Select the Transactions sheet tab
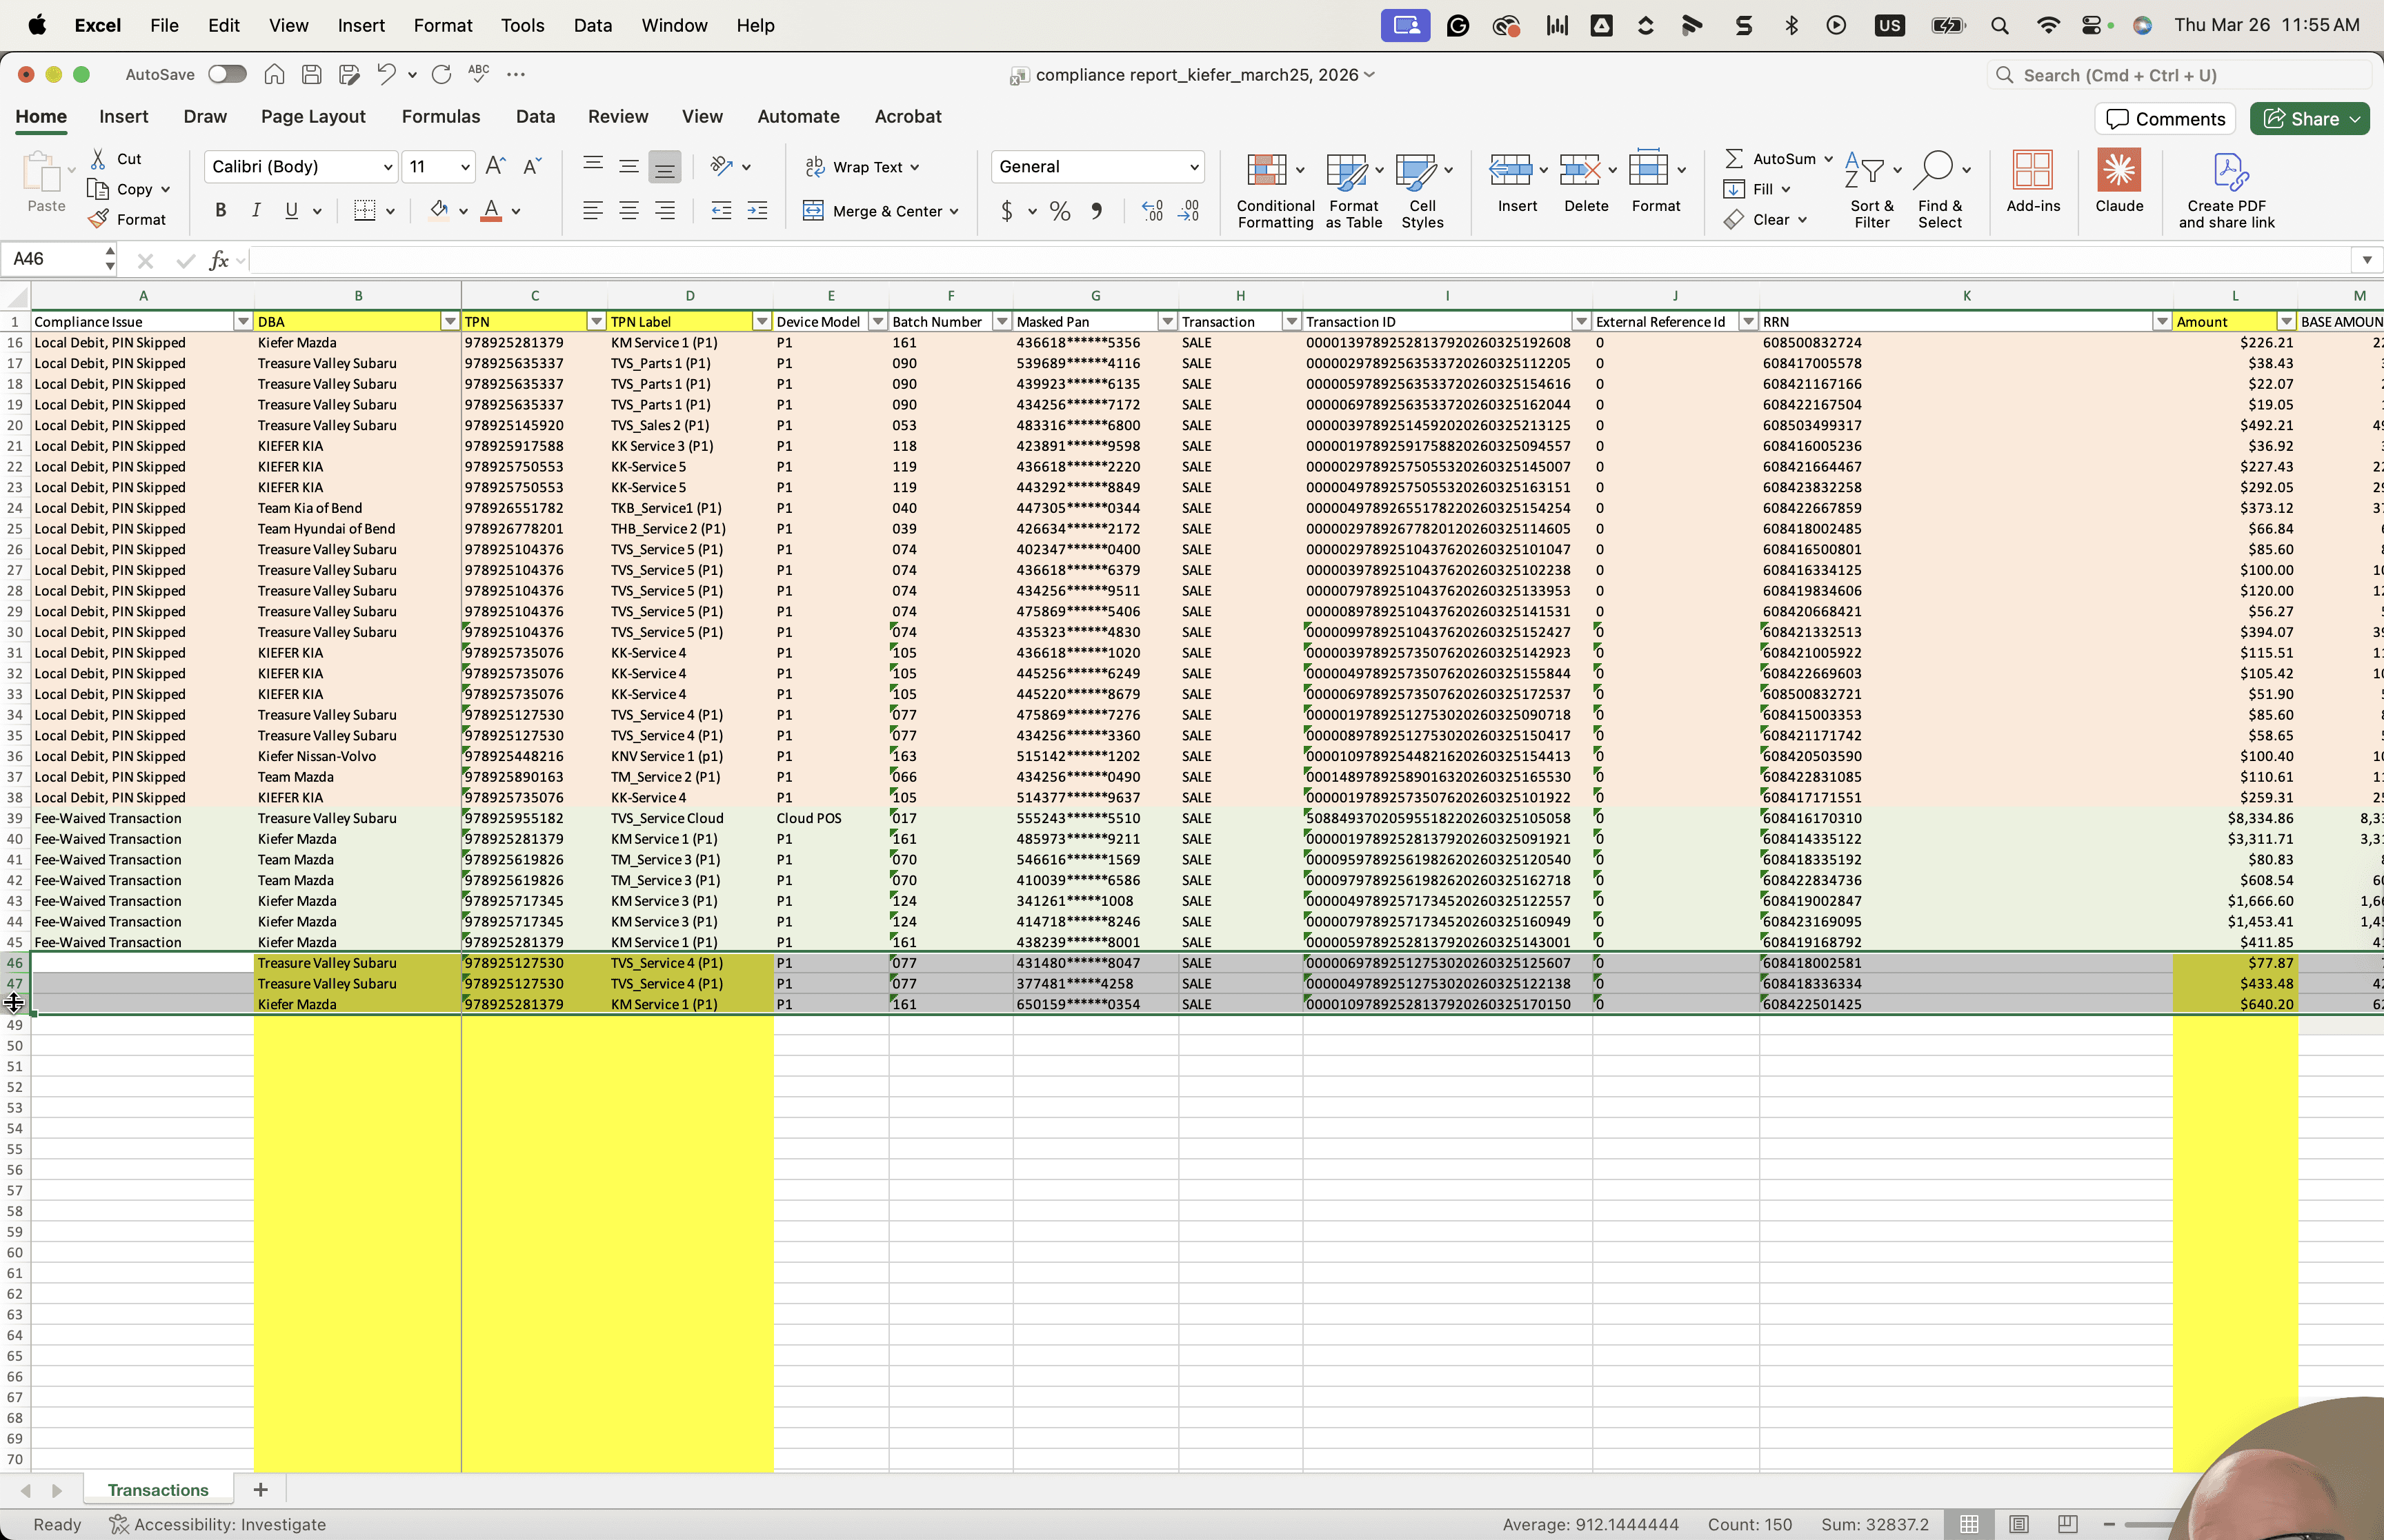2384x1540 pixels. pos(158,1490)
